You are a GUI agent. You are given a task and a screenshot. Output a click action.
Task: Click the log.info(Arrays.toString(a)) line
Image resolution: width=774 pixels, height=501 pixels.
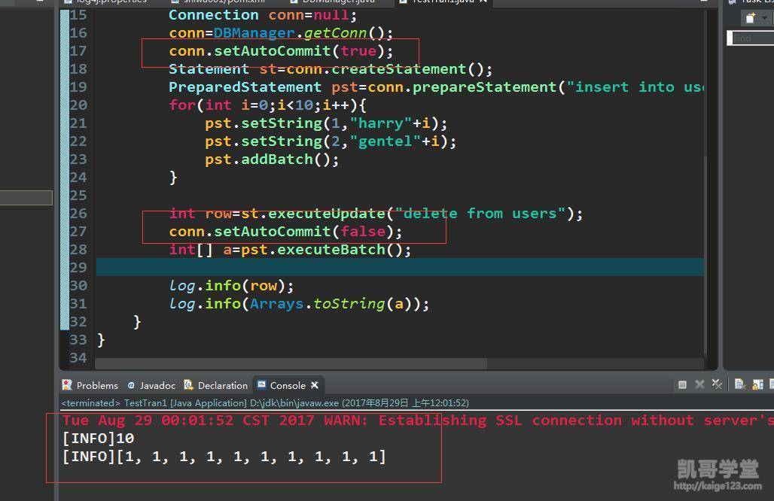coord(299,304)
